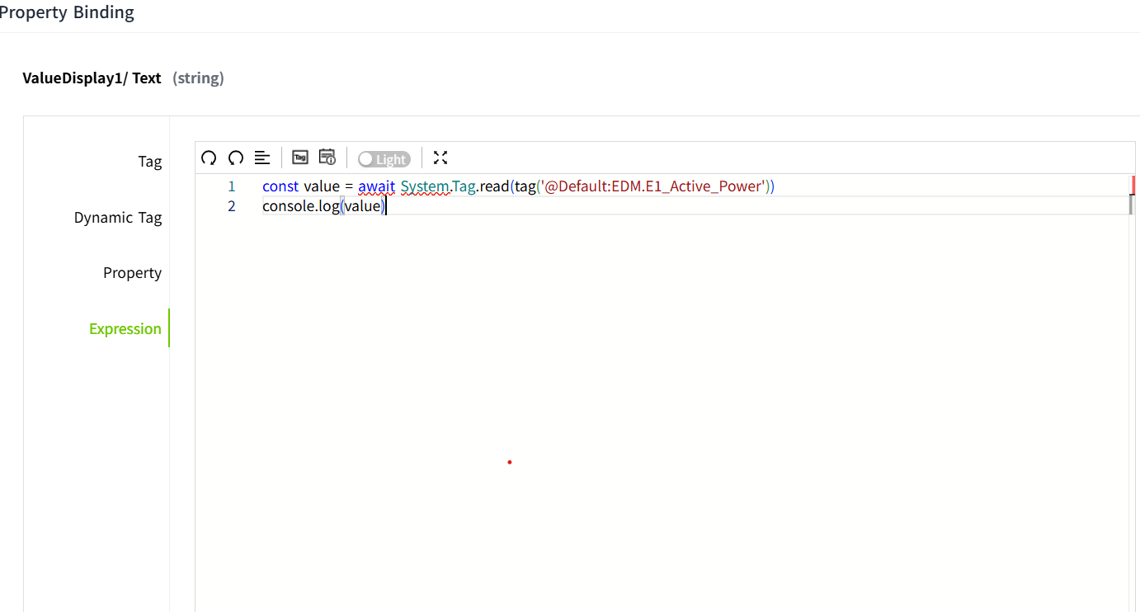Click the underlined 'System' identifier
Screen dimensions: 1140x612
pyautogui.click(x=425, y=186)
